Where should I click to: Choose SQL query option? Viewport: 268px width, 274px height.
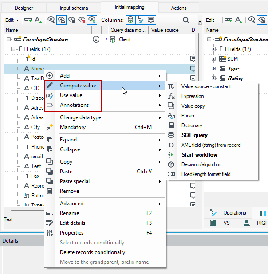(x=212, y=135)
